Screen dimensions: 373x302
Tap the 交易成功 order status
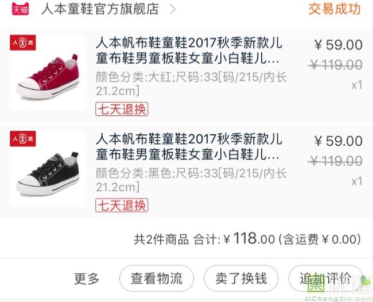pyautogui.click(x=335, y=9)
